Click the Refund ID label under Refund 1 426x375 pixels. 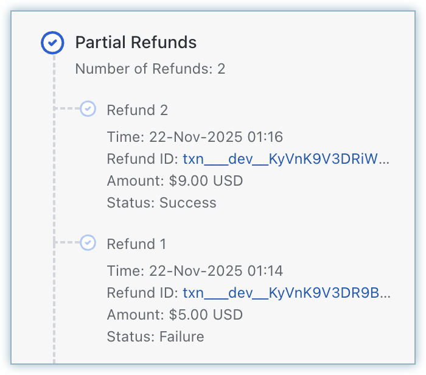coord(142,293)
